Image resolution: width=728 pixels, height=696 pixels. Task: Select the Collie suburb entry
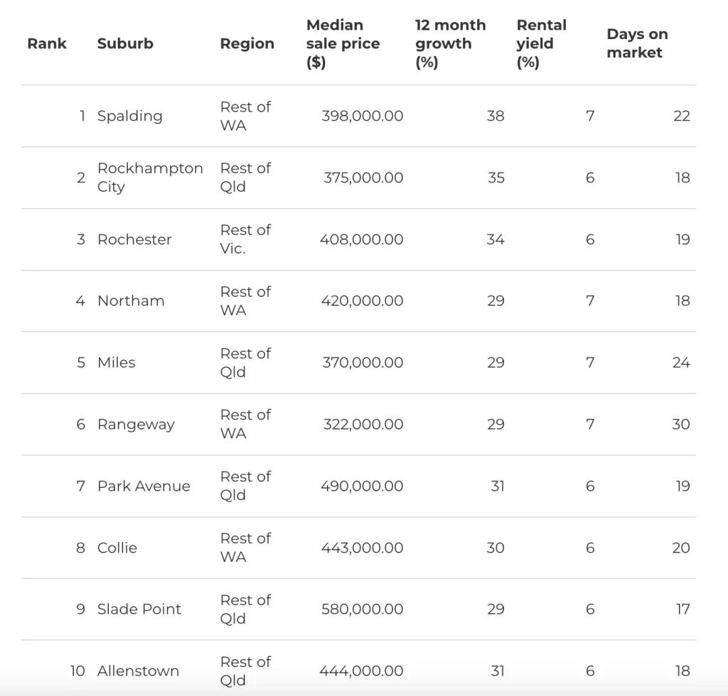(117, 548)
